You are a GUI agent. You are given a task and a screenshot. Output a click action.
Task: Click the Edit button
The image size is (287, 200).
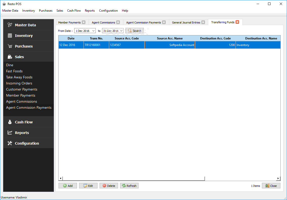pyautogui.click(x=88, y=186)
